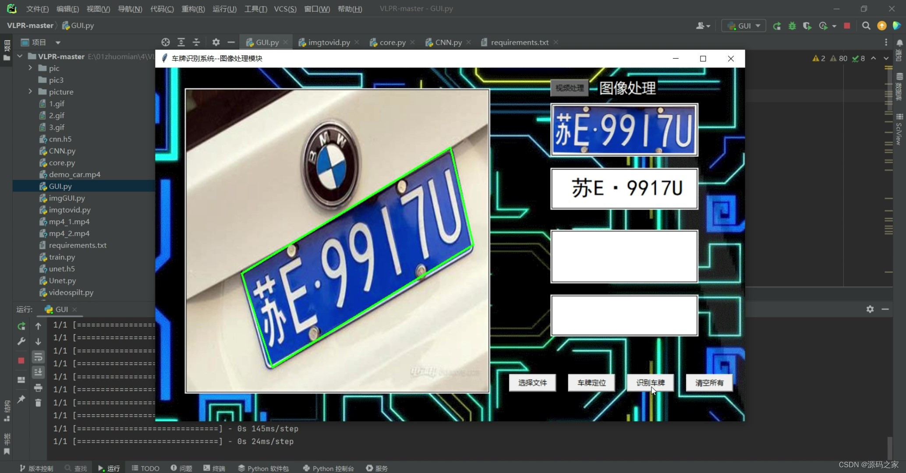
Task: Open the 重构(R) menu
Action: pos(193,9)
